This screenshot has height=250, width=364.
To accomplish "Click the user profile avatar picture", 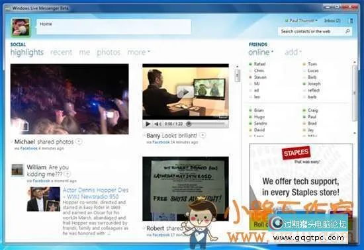I will pyautogui.click(x=21, y=27).
